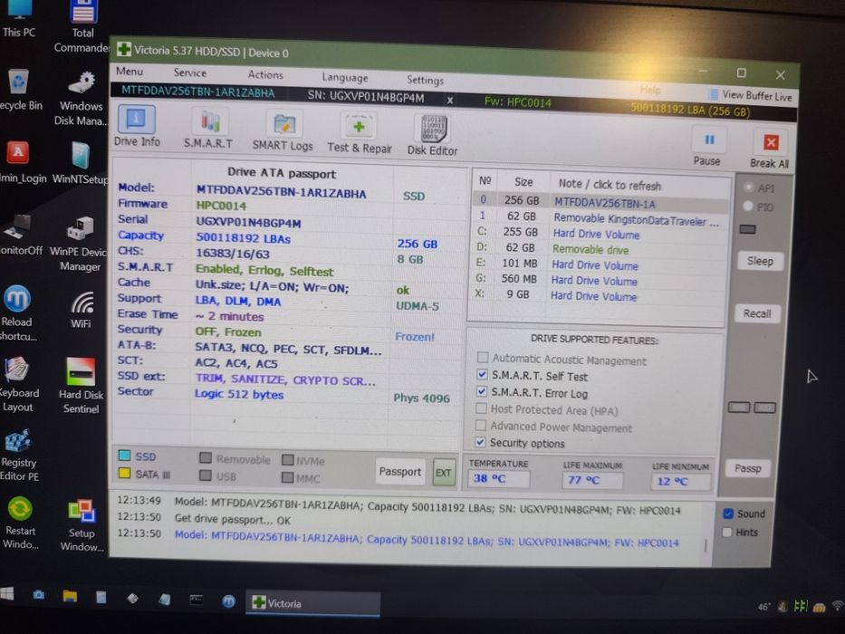845x634 pixels.
Task: Open Total Commander desktop icon
Action: tap(82, 26)
